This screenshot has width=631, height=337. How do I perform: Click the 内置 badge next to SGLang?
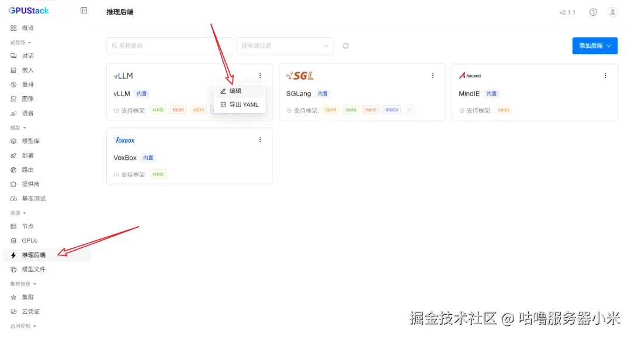click(x=323, y=94)
